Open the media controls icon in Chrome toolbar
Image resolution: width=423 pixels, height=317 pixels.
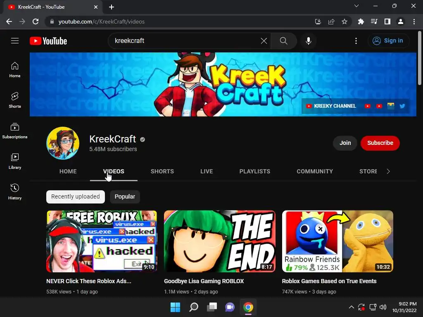pos(374,21)
